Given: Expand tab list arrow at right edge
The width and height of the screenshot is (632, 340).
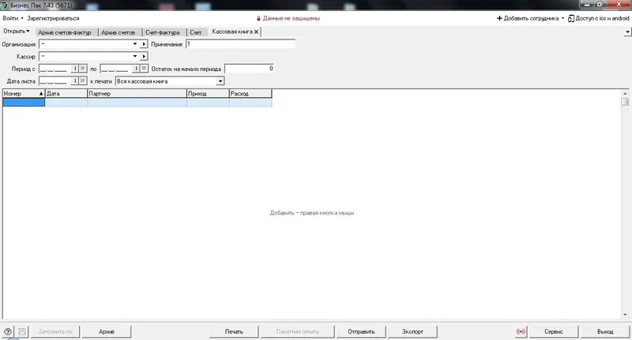Looking at the screenshot, I should 627,32.
